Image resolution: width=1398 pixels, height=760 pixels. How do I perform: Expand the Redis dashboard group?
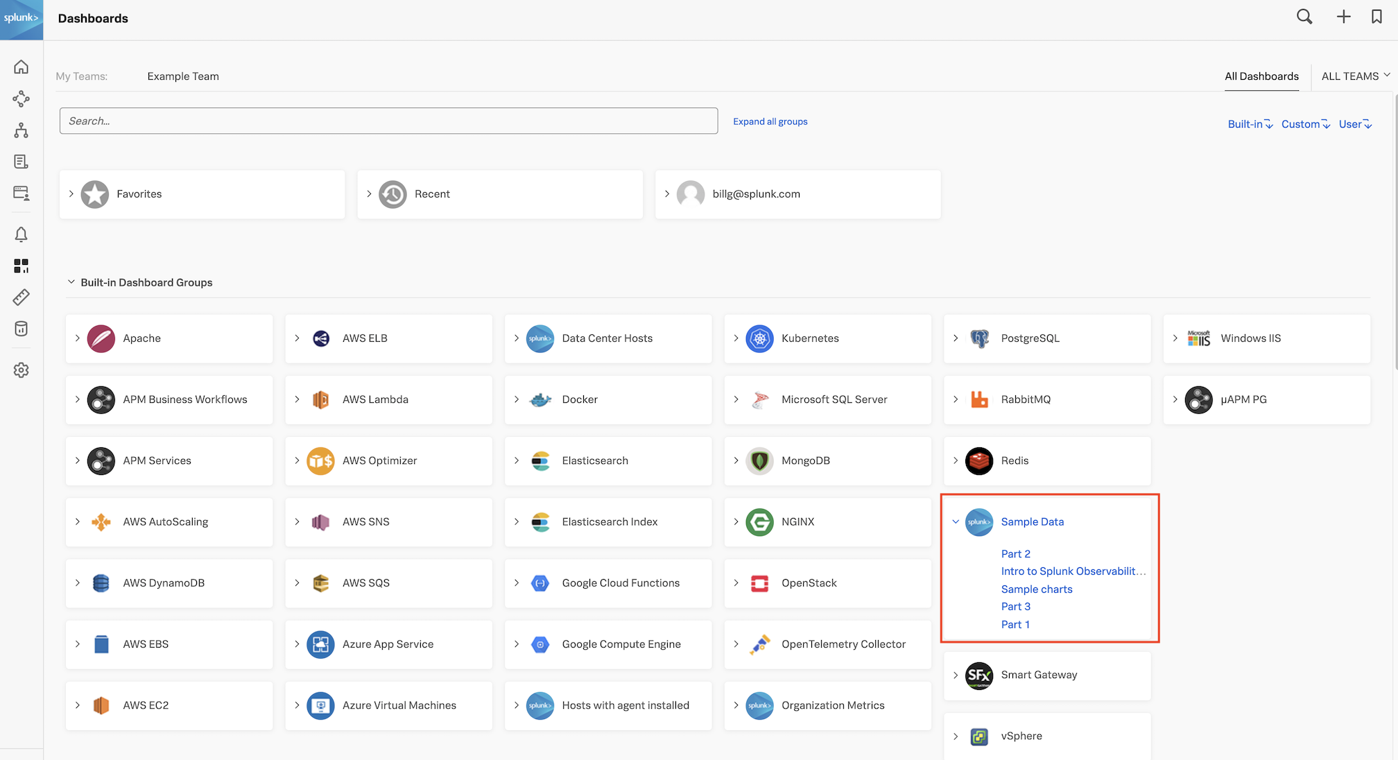(x=956, y=460)
